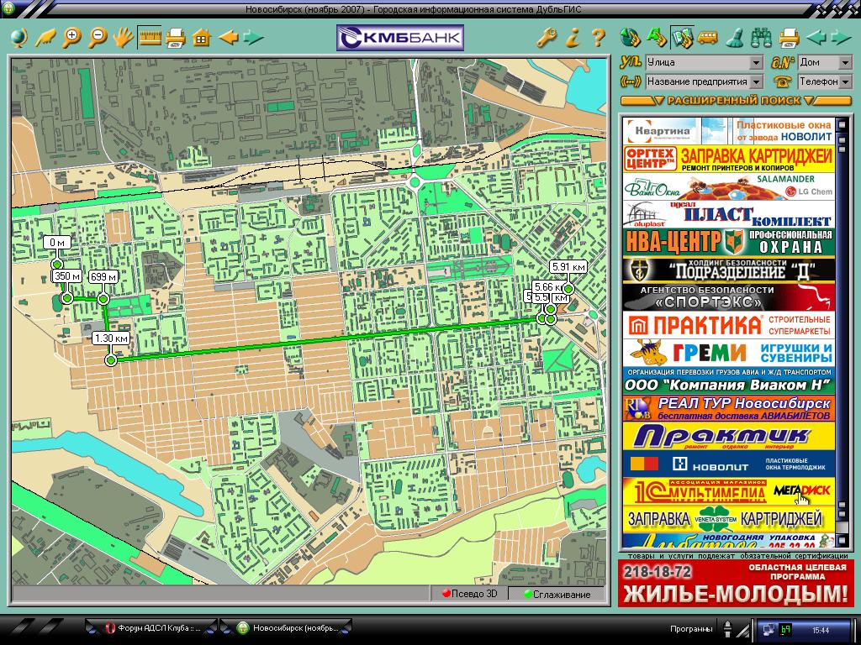Open search with the binoculars icon
Image resolution: width=861 pixels, height=645 pixels.
761,37
